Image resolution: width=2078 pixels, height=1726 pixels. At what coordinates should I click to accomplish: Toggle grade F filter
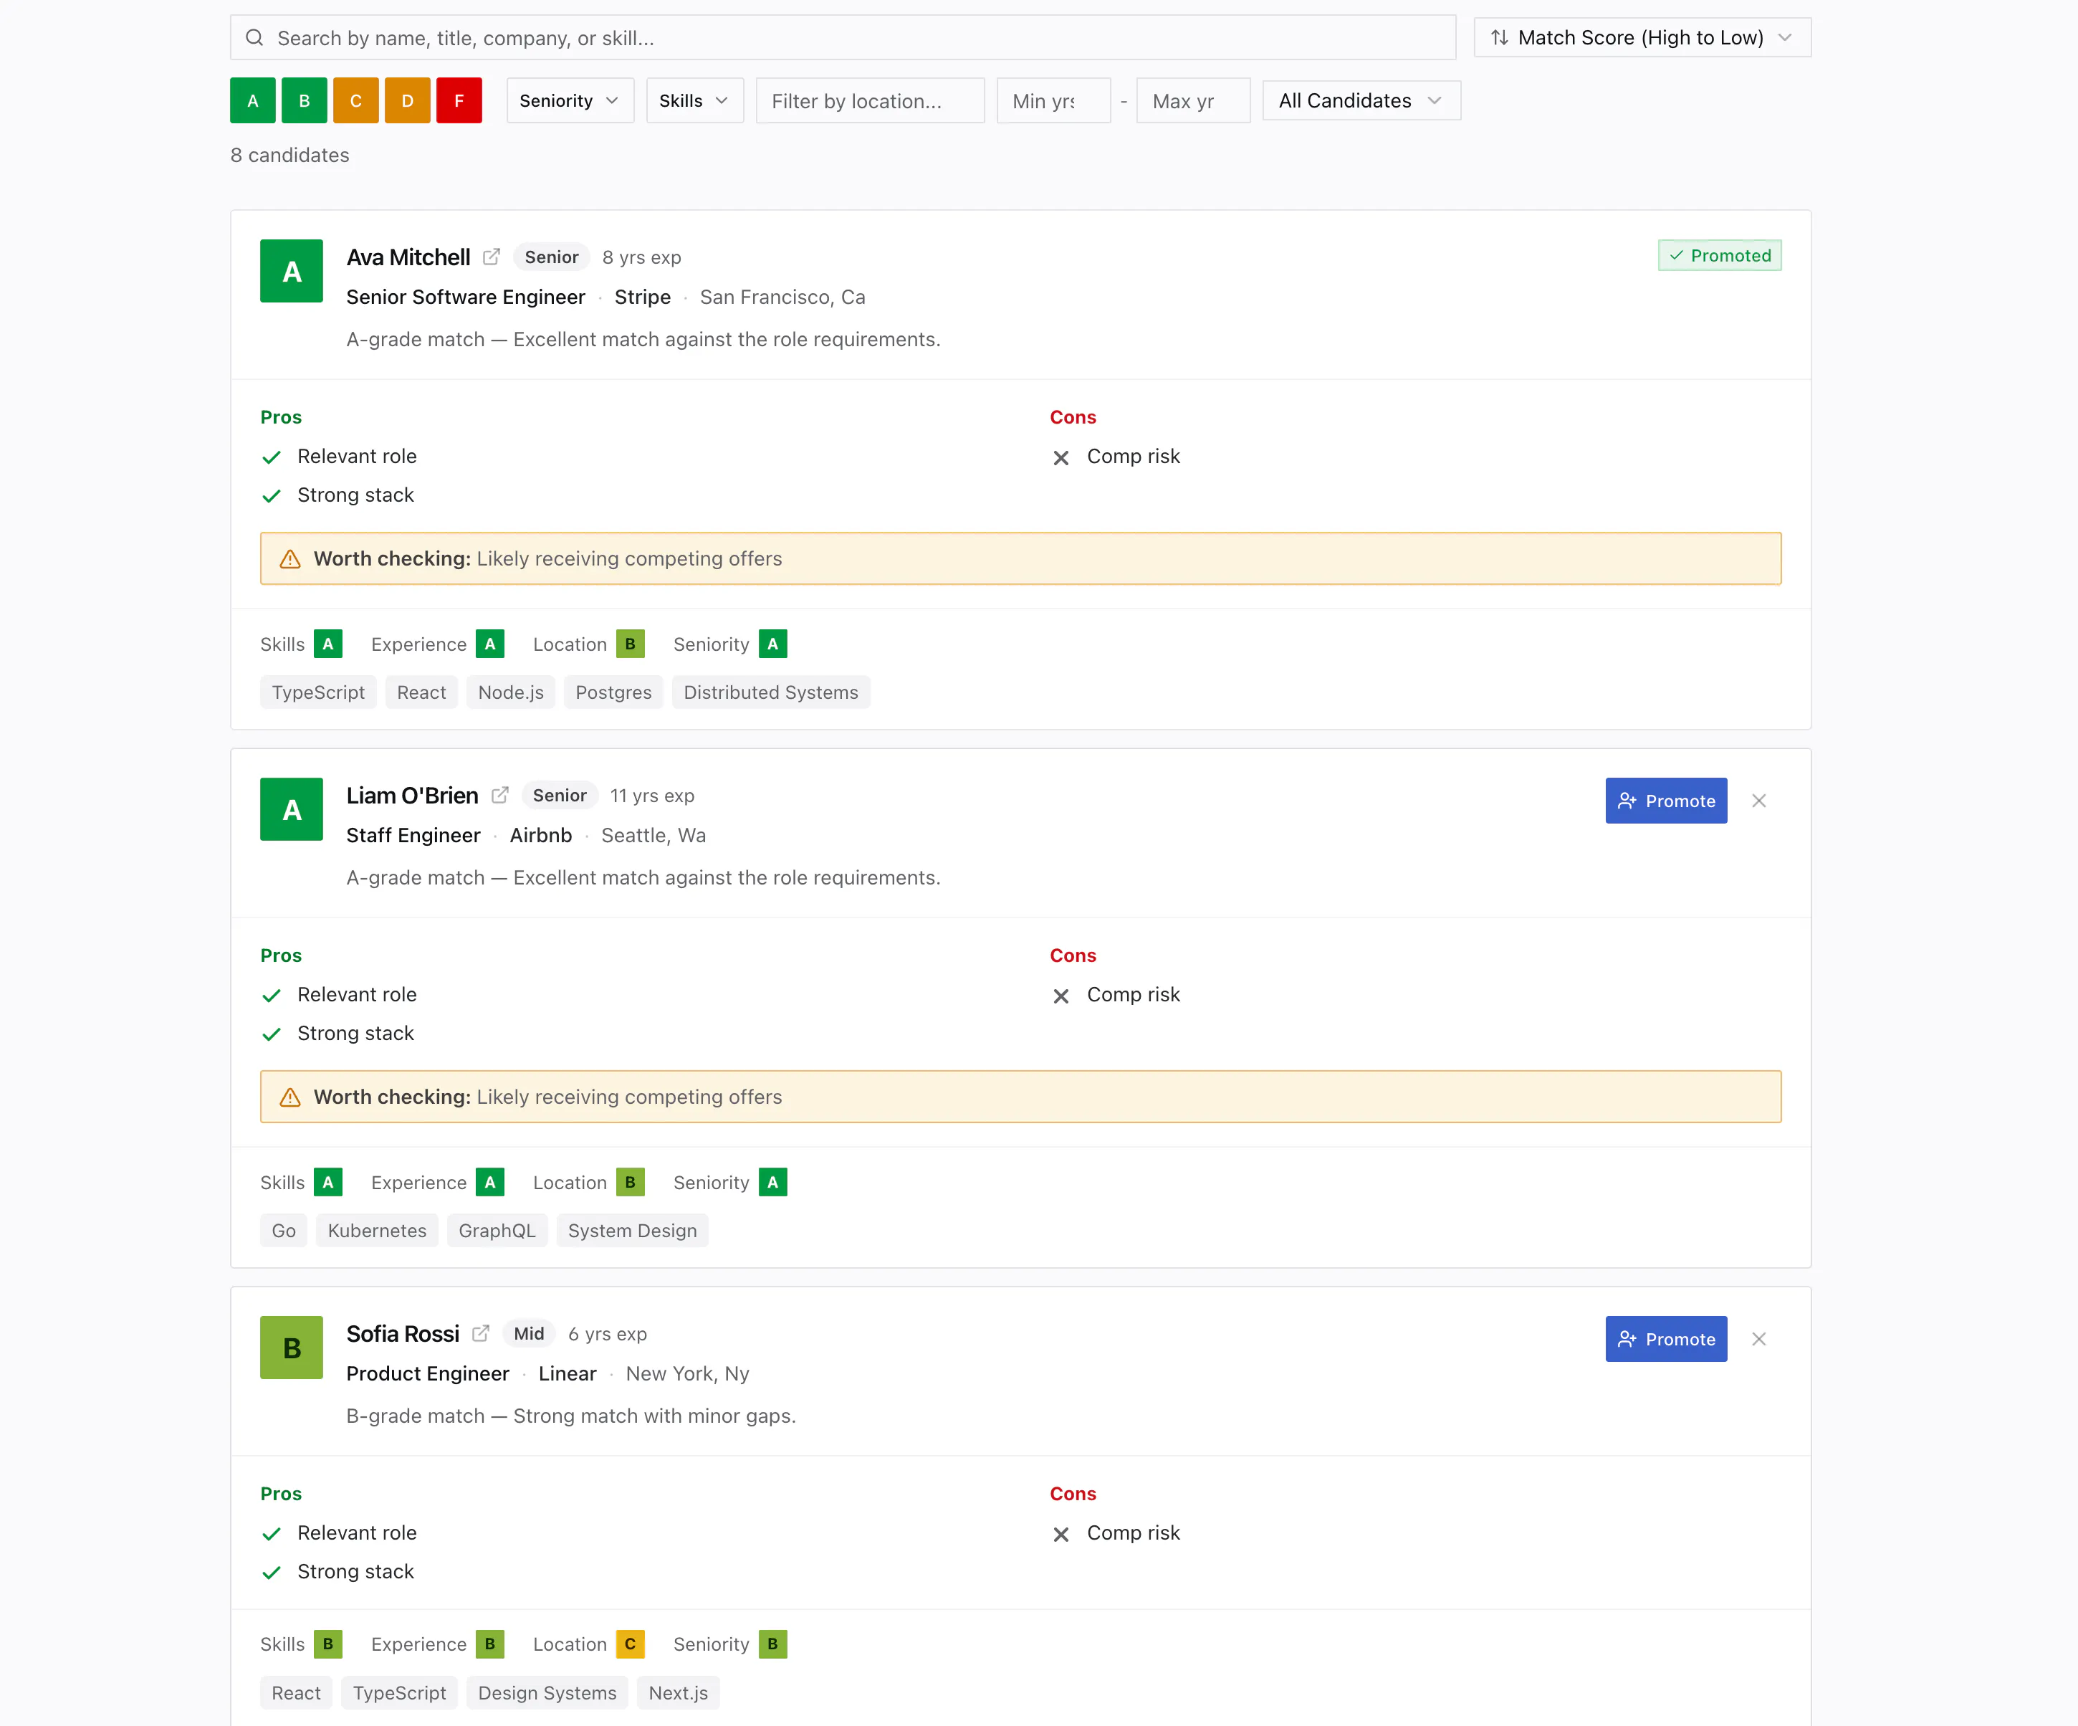pyautogui.click(x=459, y=100)
